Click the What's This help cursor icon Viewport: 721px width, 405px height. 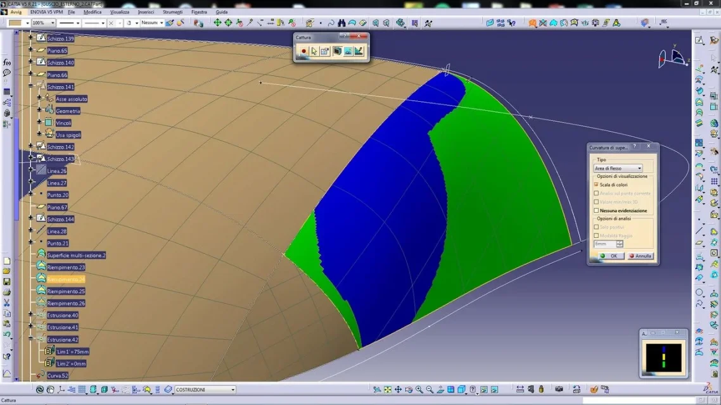pos(7,357)
